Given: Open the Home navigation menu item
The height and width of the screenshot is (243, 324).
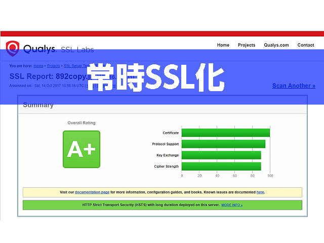Looking at the screenshot, I should [223, 45].
